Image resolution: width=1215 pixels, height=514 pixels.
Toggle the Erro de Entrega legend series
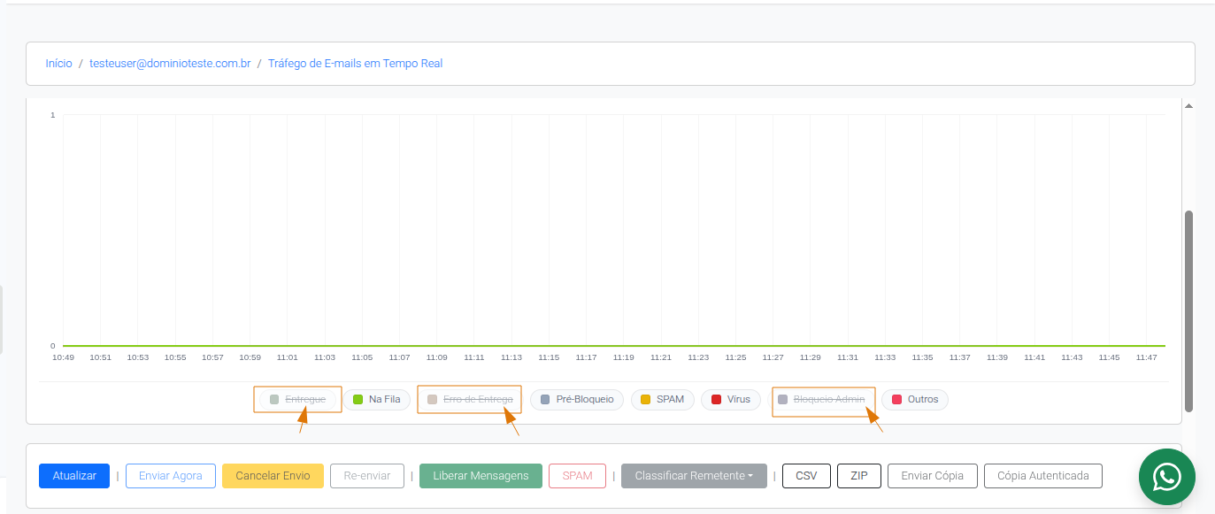click(x=470, y=399)
